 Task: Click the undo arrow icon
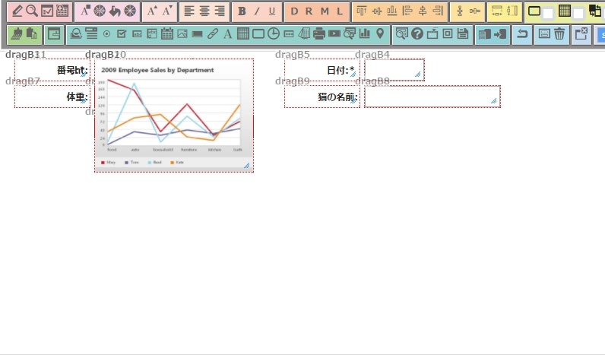pyautogui.click(x=522, y=34)
